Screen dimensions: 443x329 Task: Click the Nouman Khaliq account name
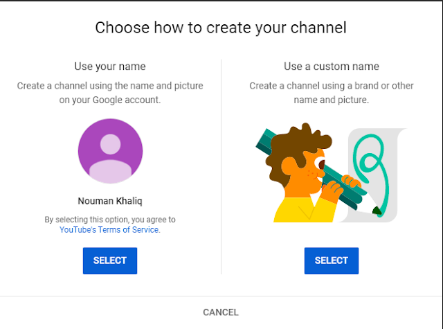click(110, 201)
